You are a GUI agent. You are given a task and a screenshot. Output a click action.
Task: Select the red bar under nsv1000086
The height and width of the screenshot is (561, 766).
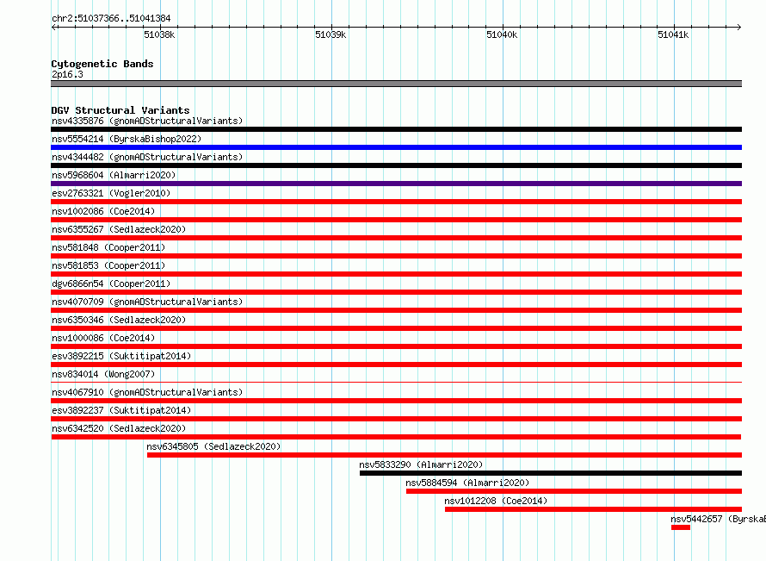[x=396, y=346]
